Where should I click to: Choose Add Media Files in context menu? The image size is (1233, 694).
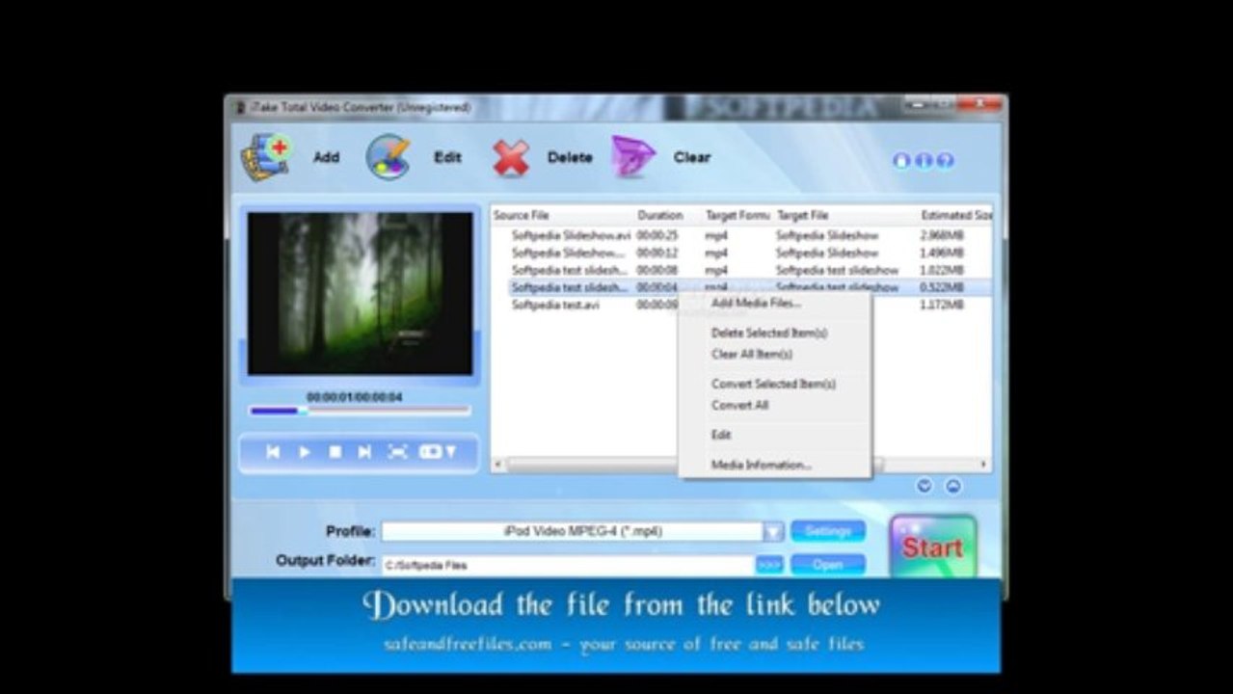757,303
